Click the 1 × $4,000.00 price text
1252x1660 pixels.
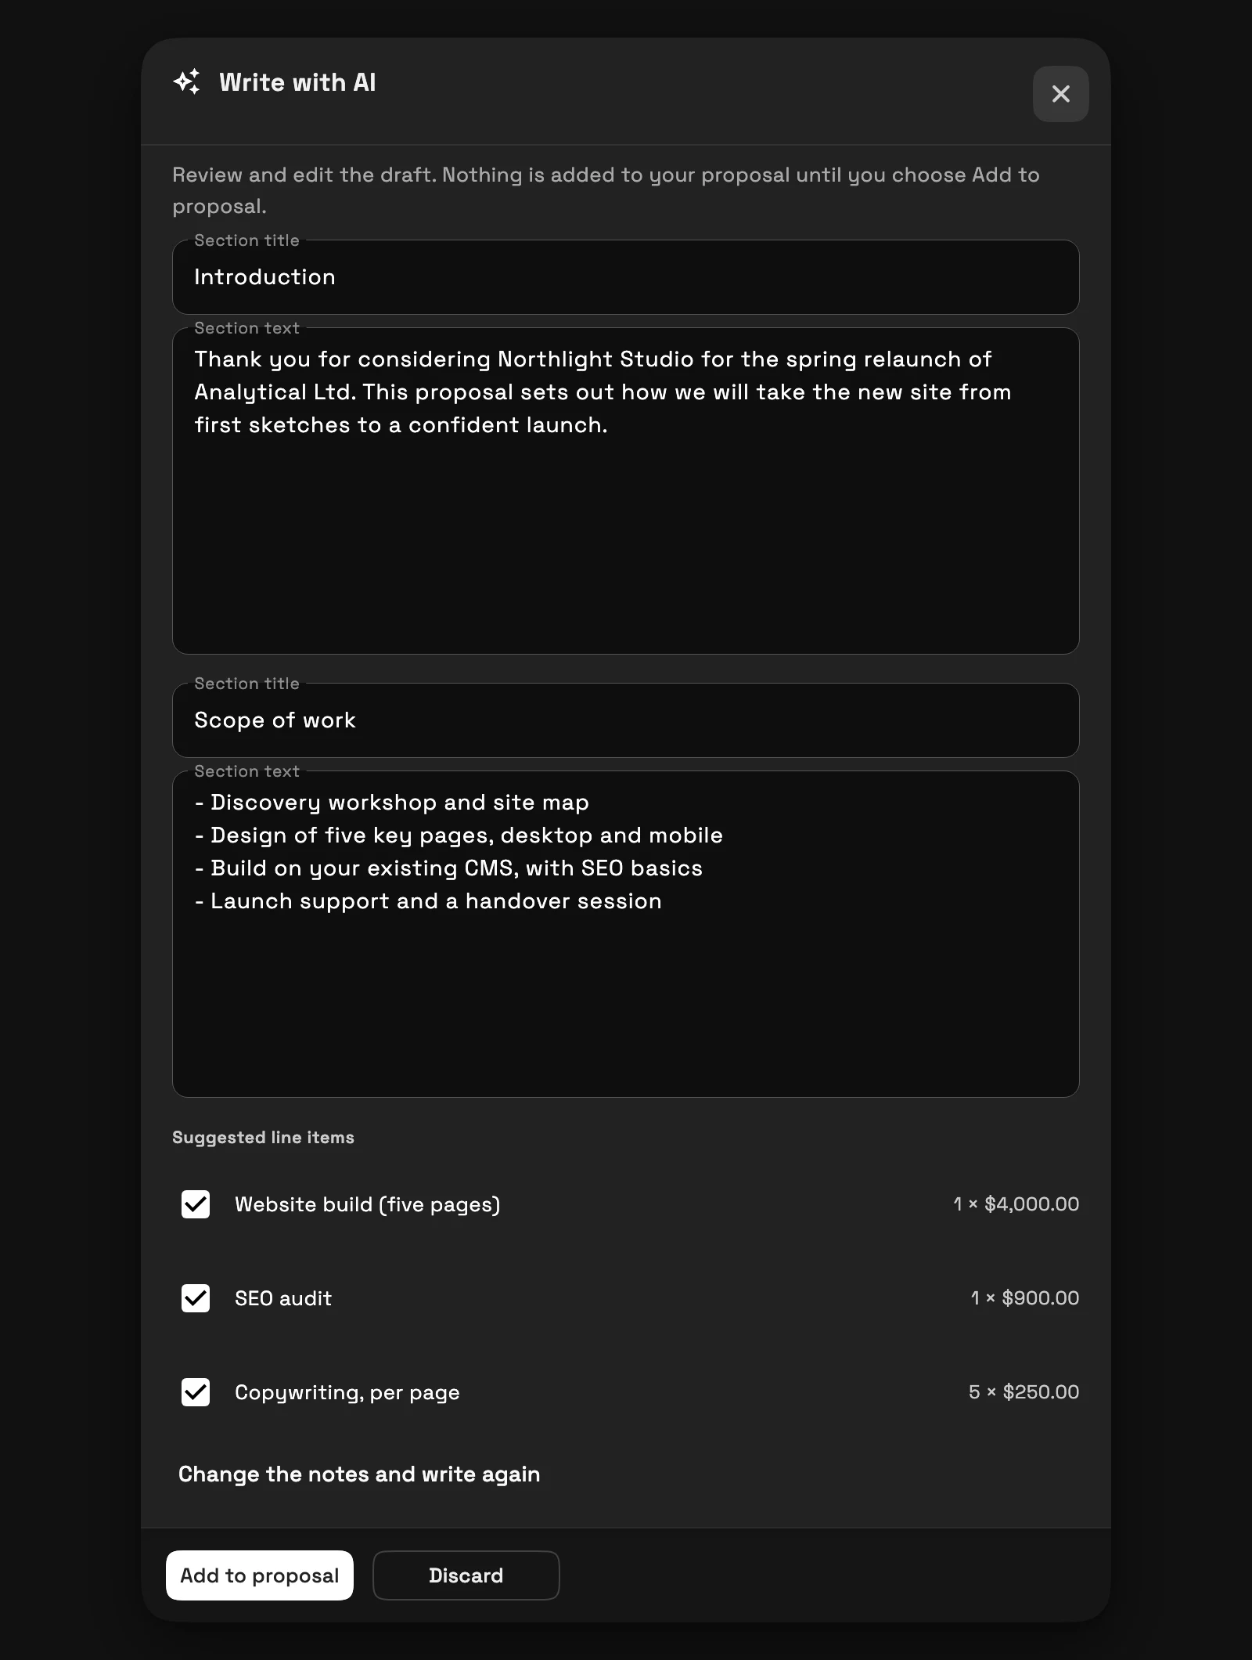pyautogui.click(x=1016, y=1204)
